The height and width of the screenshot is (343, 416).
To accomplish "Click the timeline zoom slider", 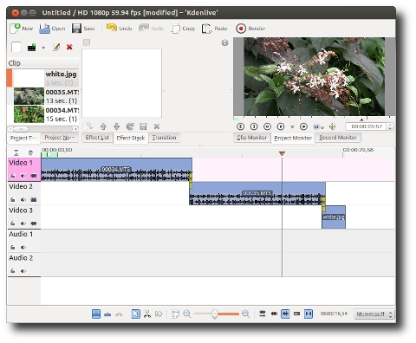I will pyautogui.click(x=216, y=314).
